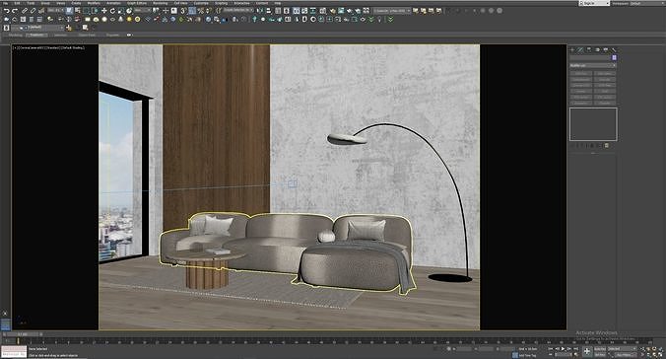Open the Modify tab in command panel
The width and height of the screenshot is (666, 359).
pos(580,49)
